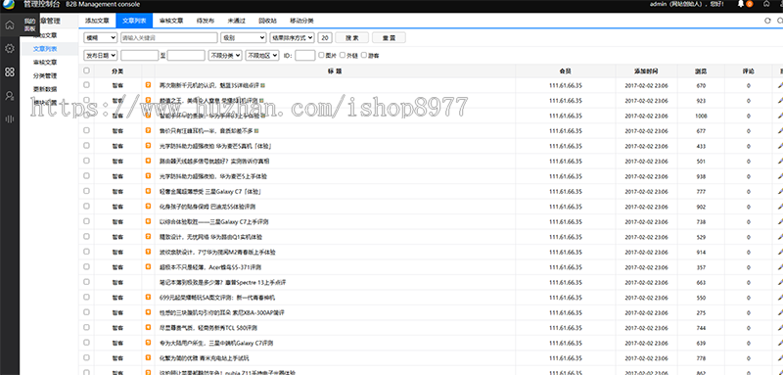This screenshot has width=783, height=375.
Task: Open the 发布日期 date-type dropdown
Action: (x=101, y=55)
